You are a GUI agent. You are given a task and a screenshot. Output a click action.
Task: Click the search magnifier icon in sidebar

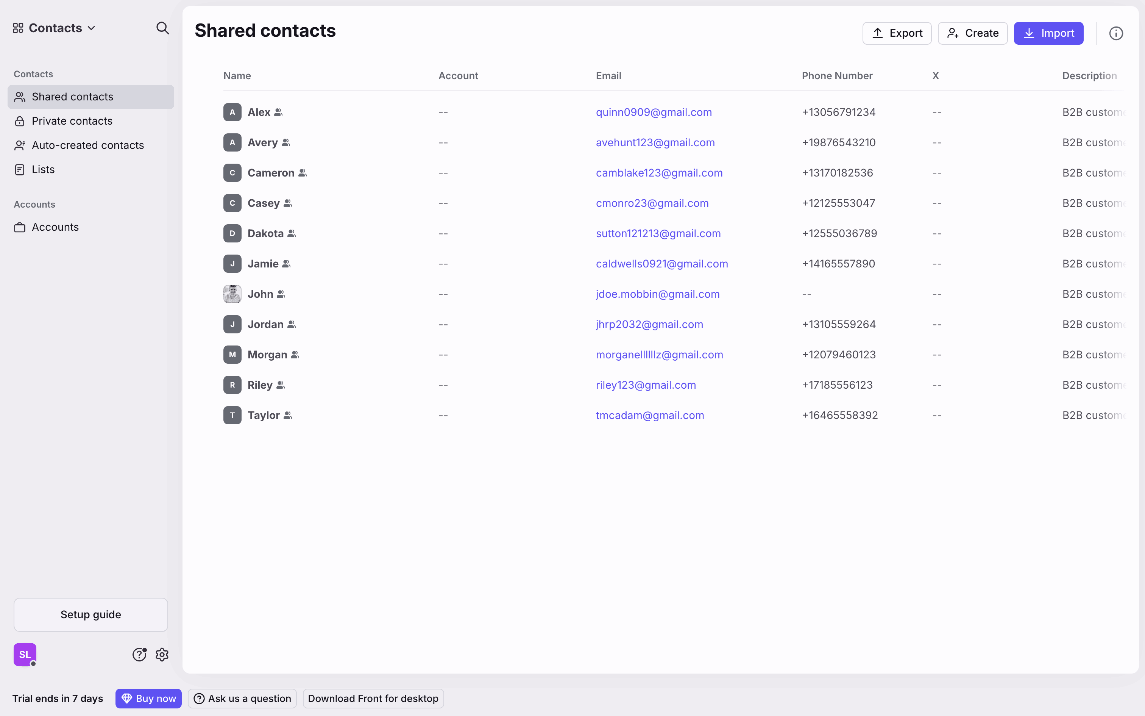pos(162,28)
